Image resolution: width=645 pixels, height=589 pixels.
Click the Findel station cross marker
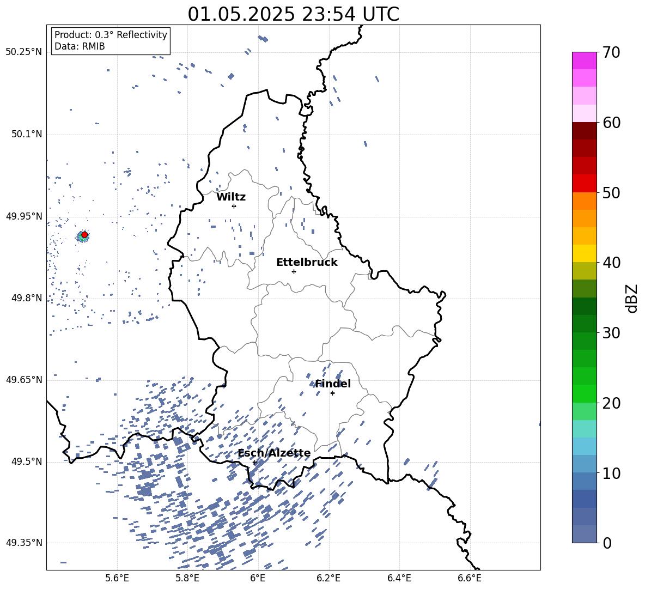[332, 393]
